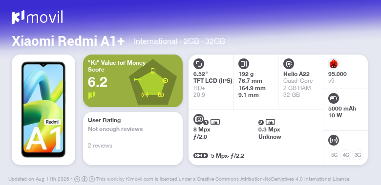Screen dimensions: 381x185
Task: Click the battery capacity icon
Action: (x=334, y=98)
